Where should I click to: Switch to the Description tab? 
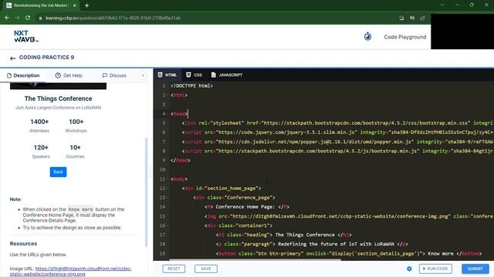(x=23, y=75)
